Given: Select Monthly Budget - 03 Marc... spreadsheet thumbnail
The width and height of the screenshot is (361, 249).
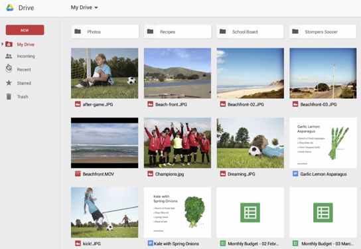Looking at the screenshot, I should click(323, 212).
